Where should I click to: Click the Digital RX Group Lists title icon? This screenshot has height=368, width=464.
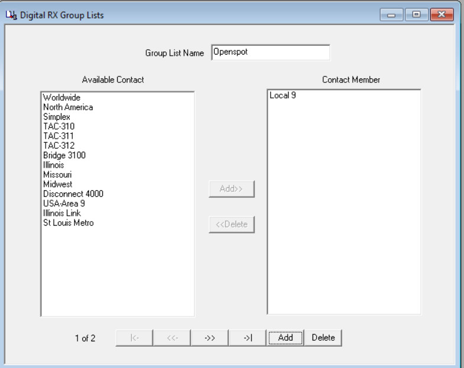tap(11, 15)
